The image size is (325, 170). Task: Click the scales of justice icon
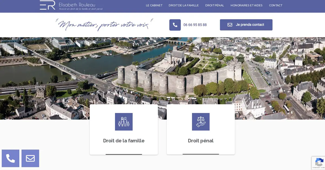point(201,122)
